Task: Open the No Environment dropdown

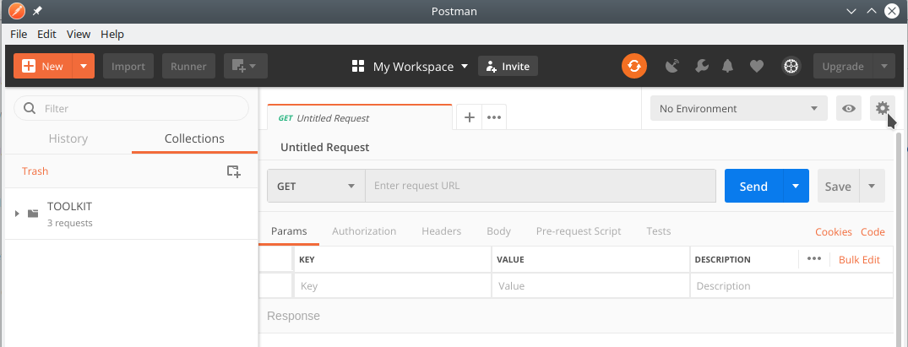Action: pos(739,108)
